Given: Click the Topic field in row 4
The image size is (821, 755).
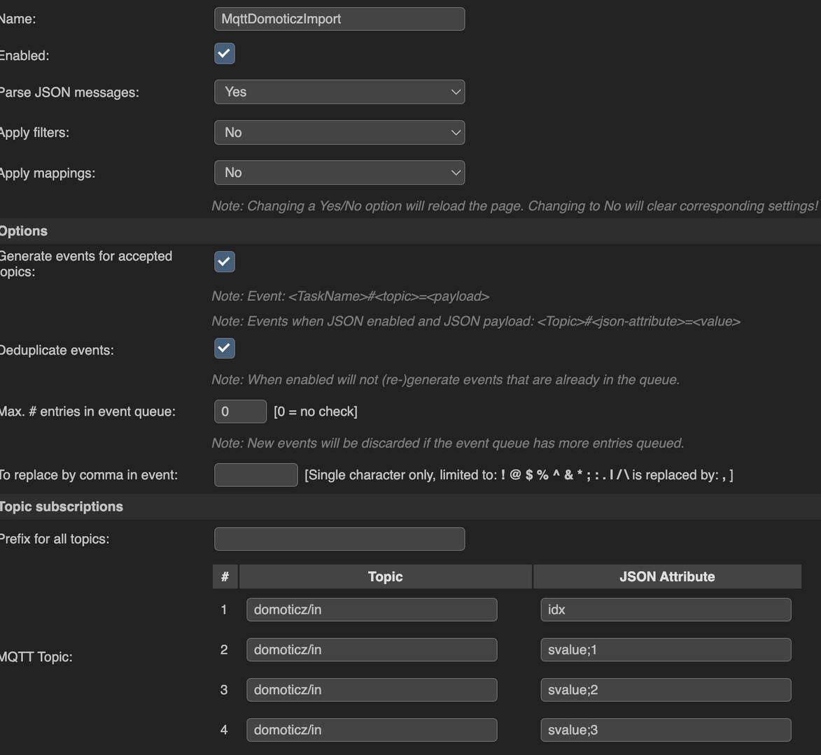Looking at the screenshot, I should (x=372, y=730).
